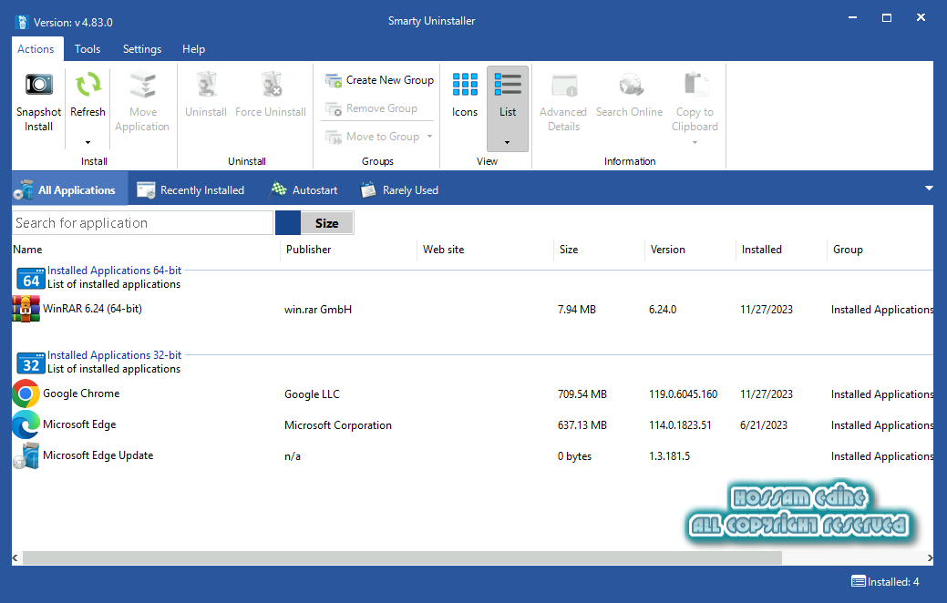Click the Snapshot Install camera icon
The width and height of the screenshot is (947, 603).
38,85
